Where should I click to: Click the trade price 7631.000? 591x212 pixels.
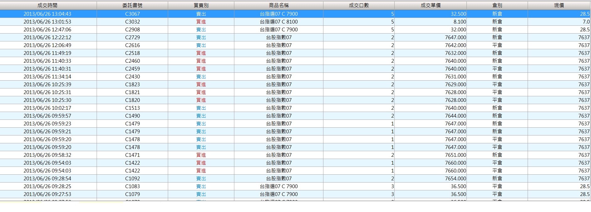[455, 77]
